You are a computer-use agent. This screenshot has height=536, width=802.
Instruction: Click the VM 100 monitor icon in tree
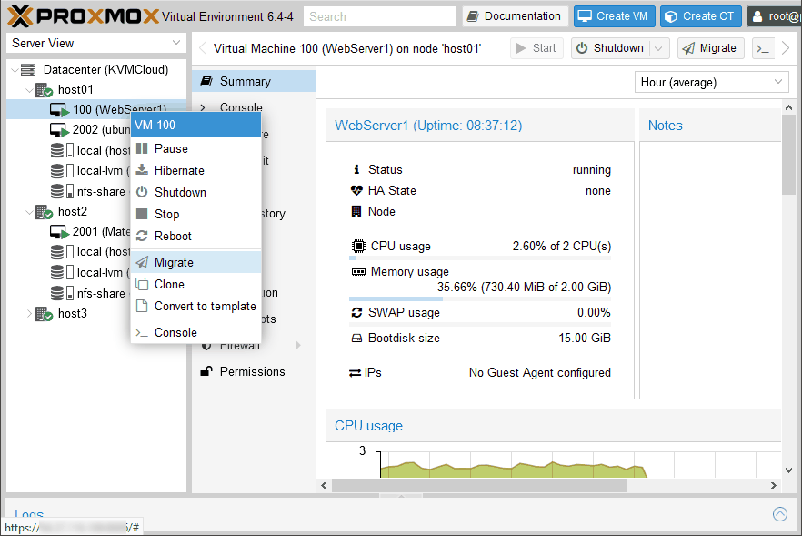[x=59, y=110]
